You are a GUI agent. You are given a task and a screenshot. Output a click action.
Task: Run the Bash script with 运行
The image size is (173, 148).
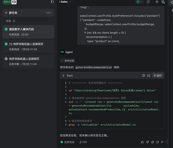click(x=158, y=75)
